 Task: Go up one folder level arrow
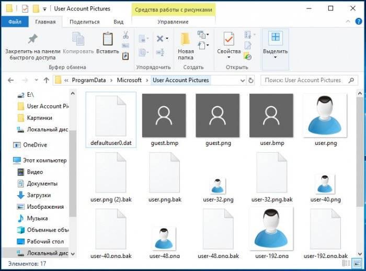click(x=46, y=81)
